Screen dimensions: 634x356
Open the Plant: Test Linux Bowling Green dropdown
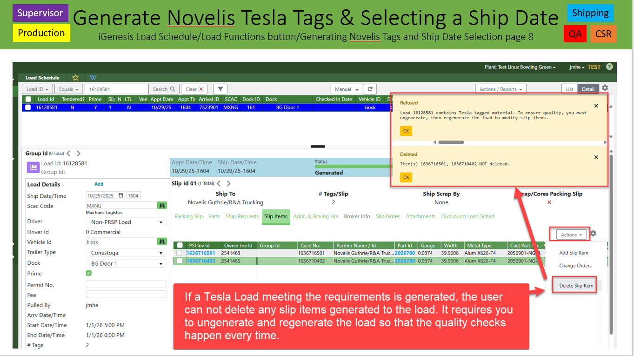[x=520, y=67]
